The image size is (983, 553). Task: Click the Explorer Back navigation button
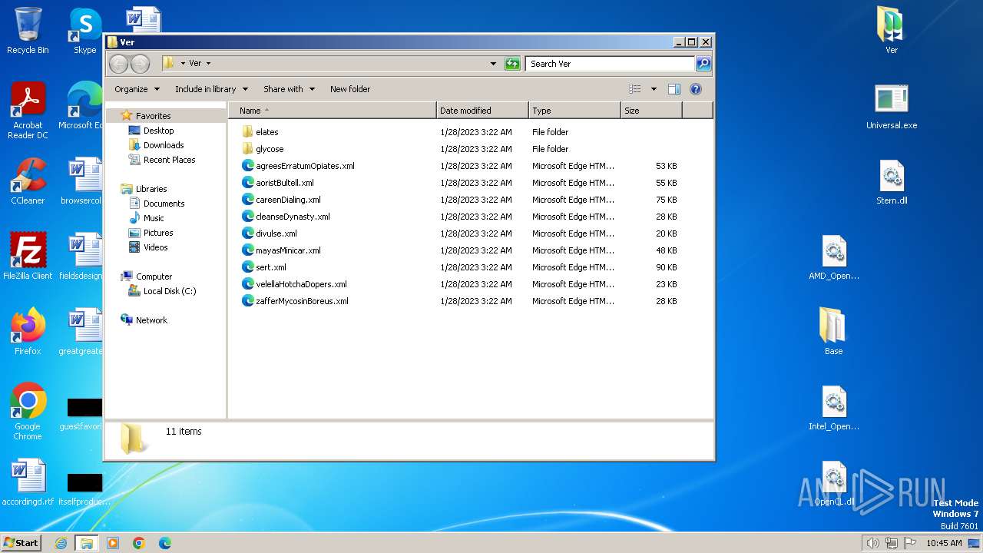[119, 64]
